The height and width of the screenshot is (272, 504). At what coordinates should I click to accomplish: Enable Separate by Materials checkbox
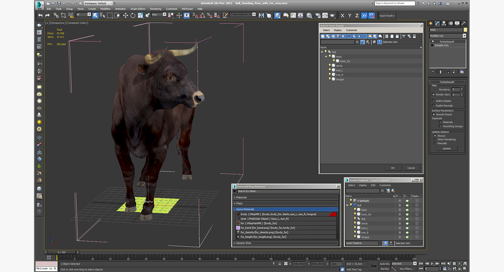click(440, 122)
